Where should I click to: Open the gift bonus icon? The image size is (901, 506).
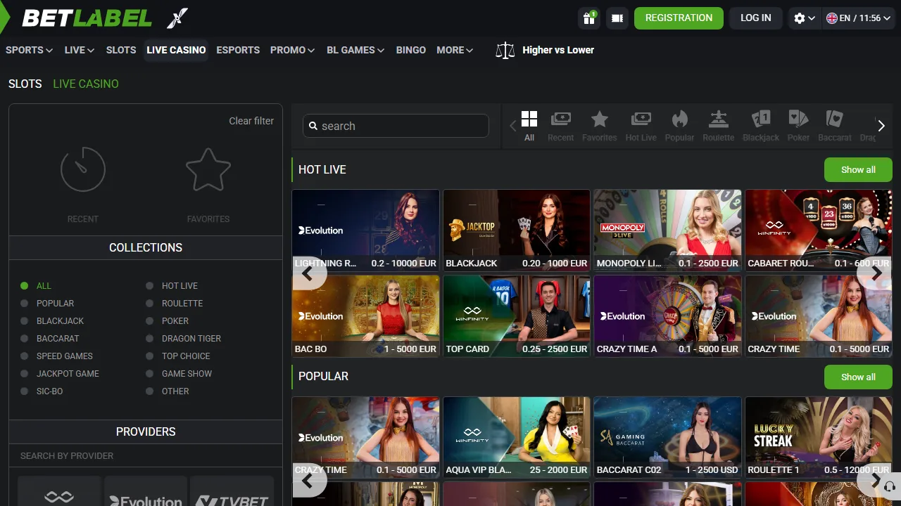589,18
